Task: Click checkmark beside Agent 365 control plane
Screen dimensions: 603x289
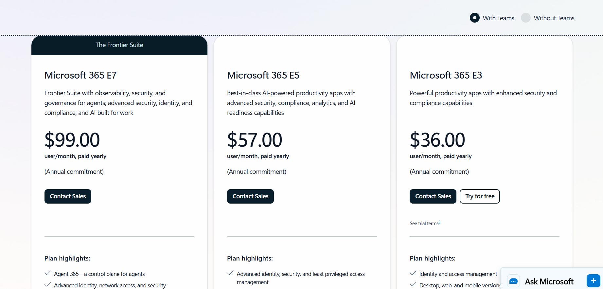Action: [48, 273]
